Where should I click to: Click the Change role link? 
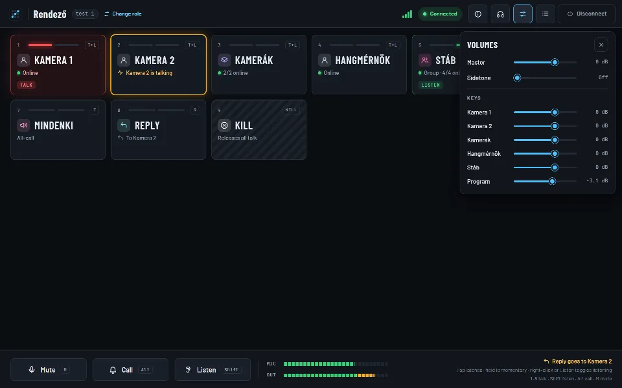(x=123, y=14)
